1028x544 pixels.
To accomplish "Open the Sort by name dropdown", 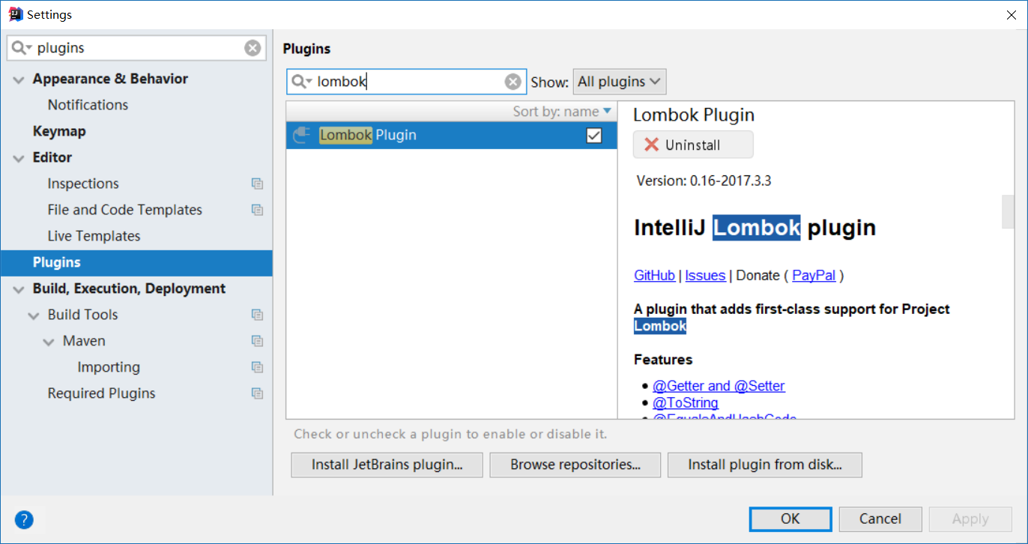I will click(x=562, y=112).
